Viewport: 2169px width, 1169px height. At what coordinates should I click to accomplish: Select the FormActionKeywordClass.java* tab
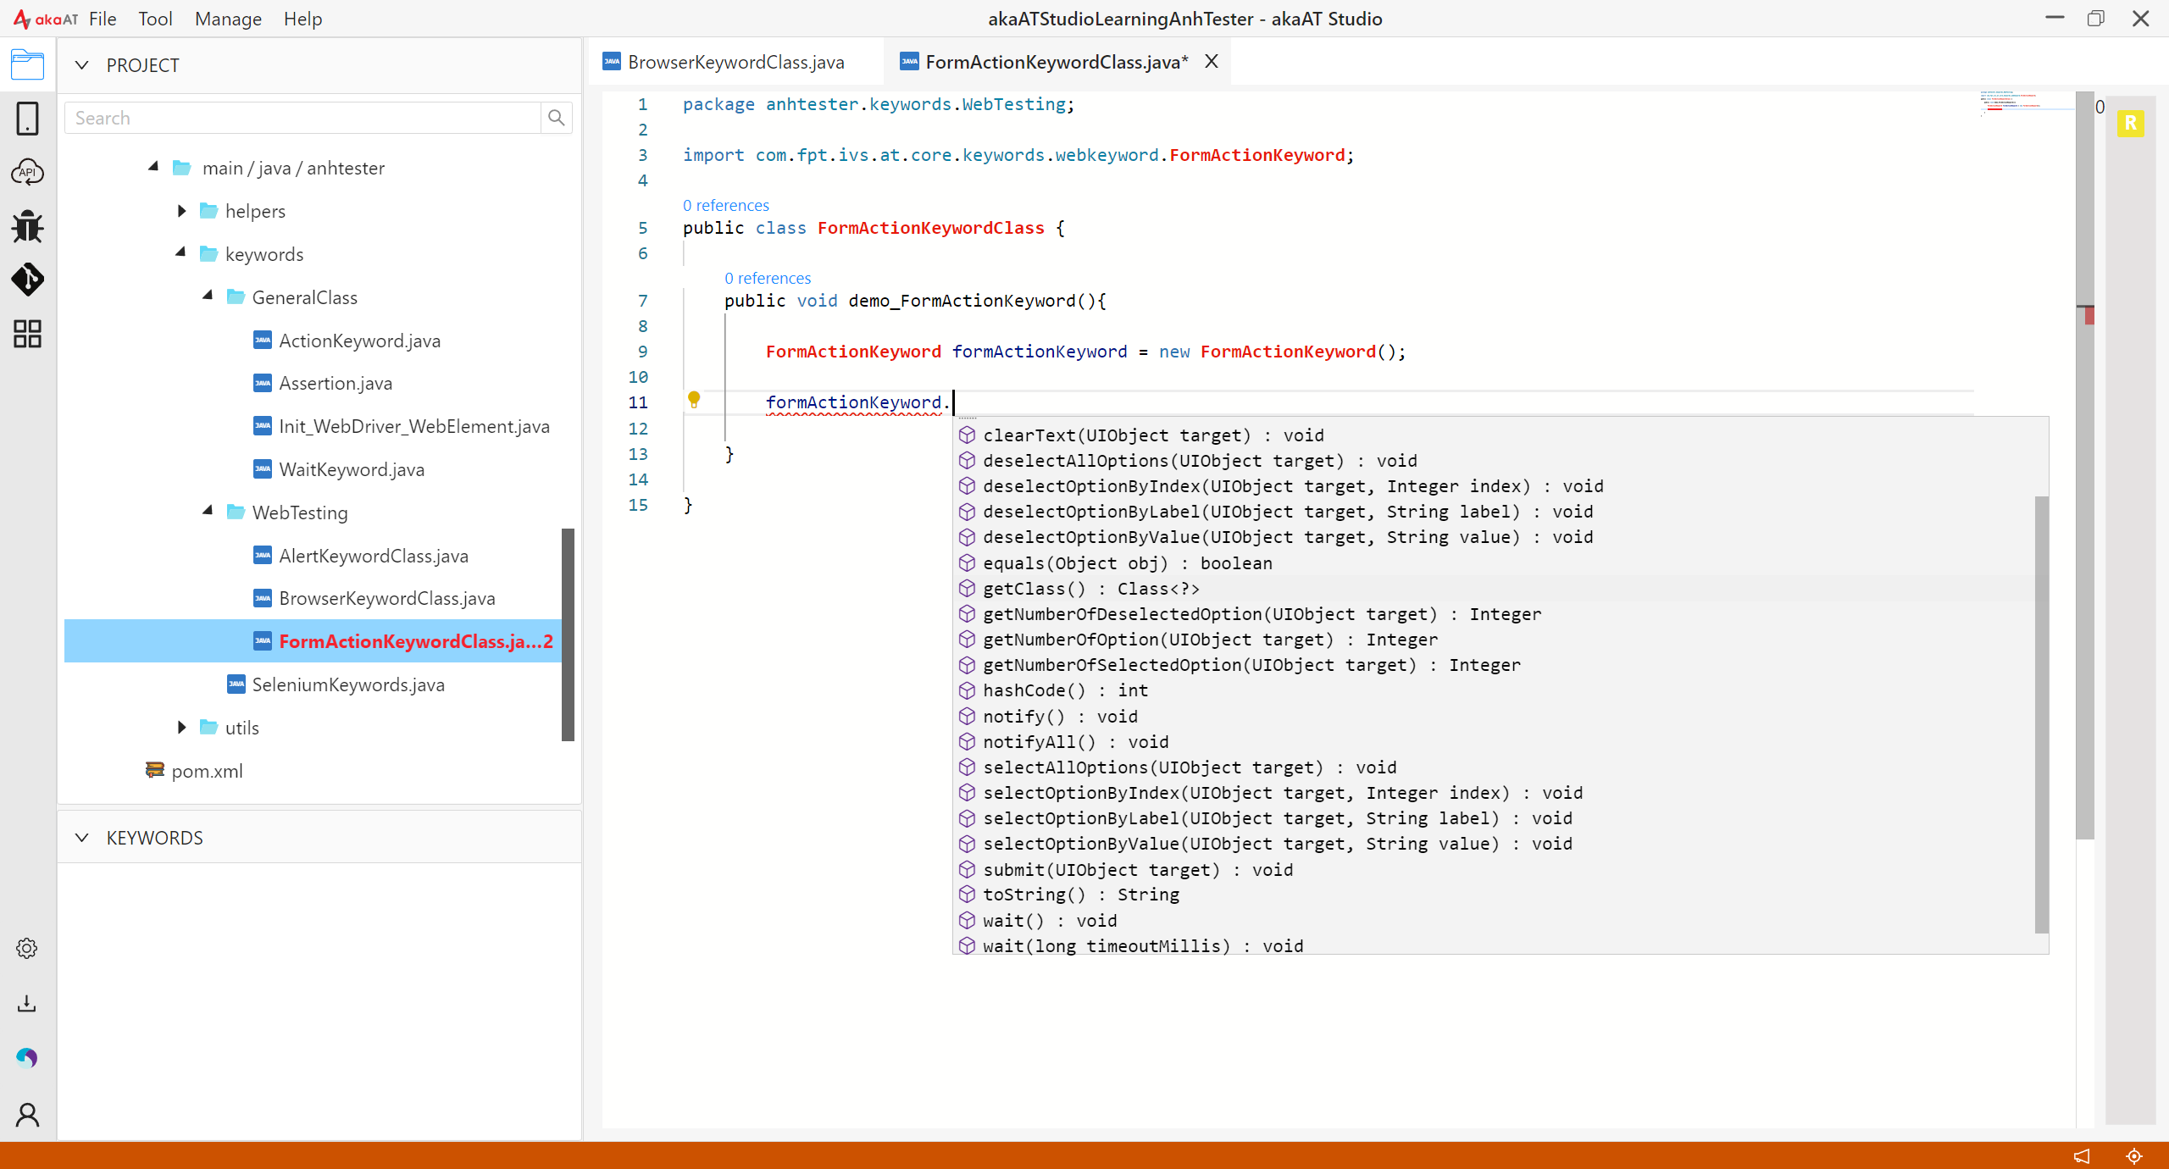[x=1056, y=62]
